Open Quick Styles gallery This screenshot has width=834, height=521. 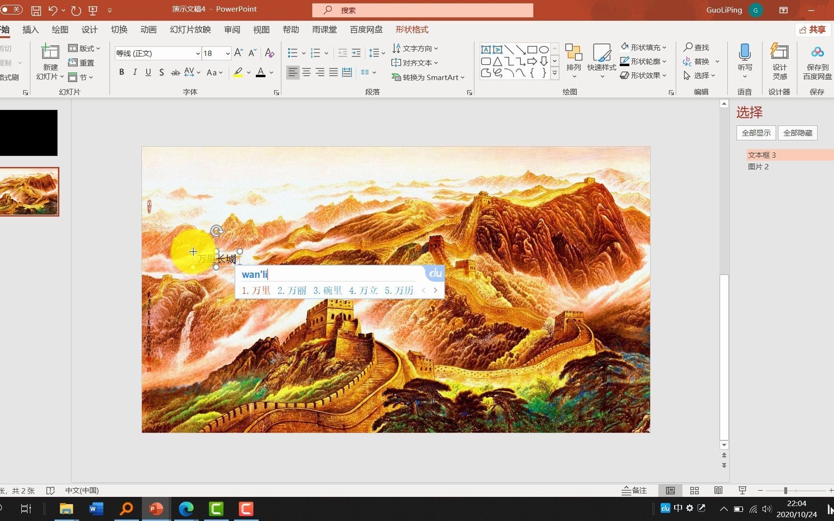(x=602, y=61)
